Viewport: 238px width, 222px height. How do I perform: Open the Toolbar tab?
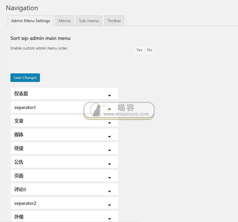click(x=114, y=21)
